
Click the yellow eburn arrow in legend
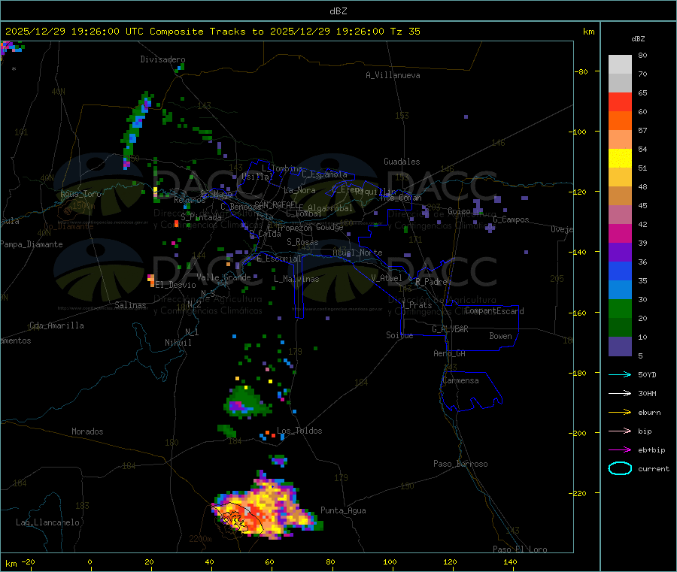(x=620, y=412)
